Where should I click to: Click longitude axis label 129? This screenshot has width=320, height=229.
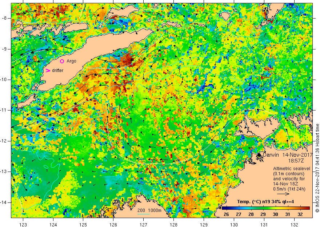coord(204,225)
